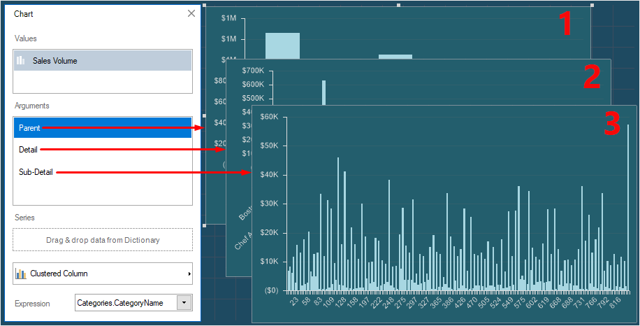Click the top-right corner handle of chart 1

tap(592, 5)
